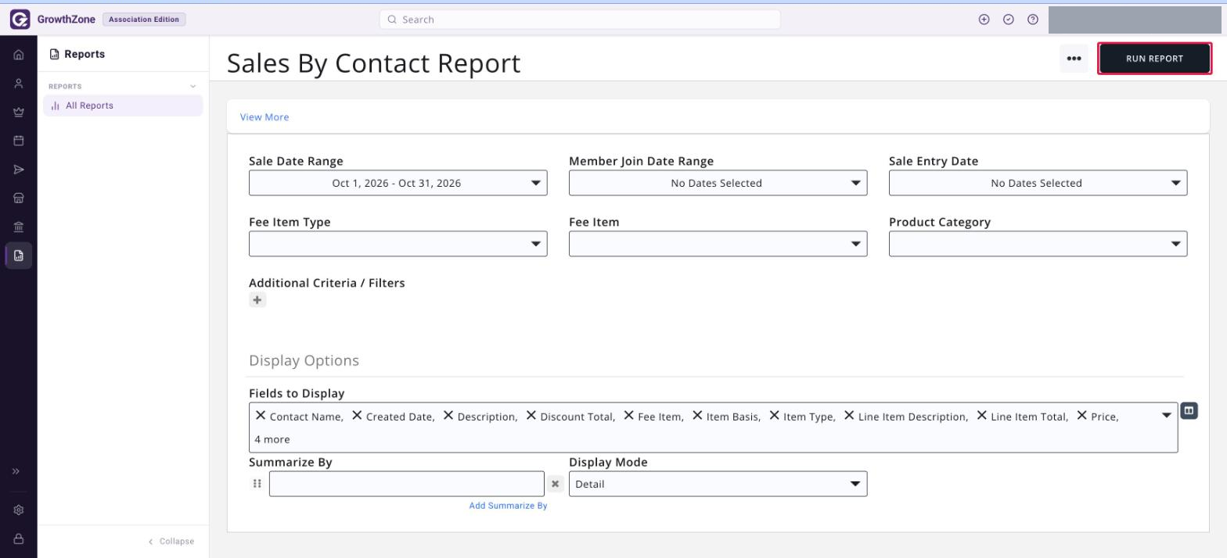Focus the top Search box
1227x558 pixels.
click(x=580, y=20)
